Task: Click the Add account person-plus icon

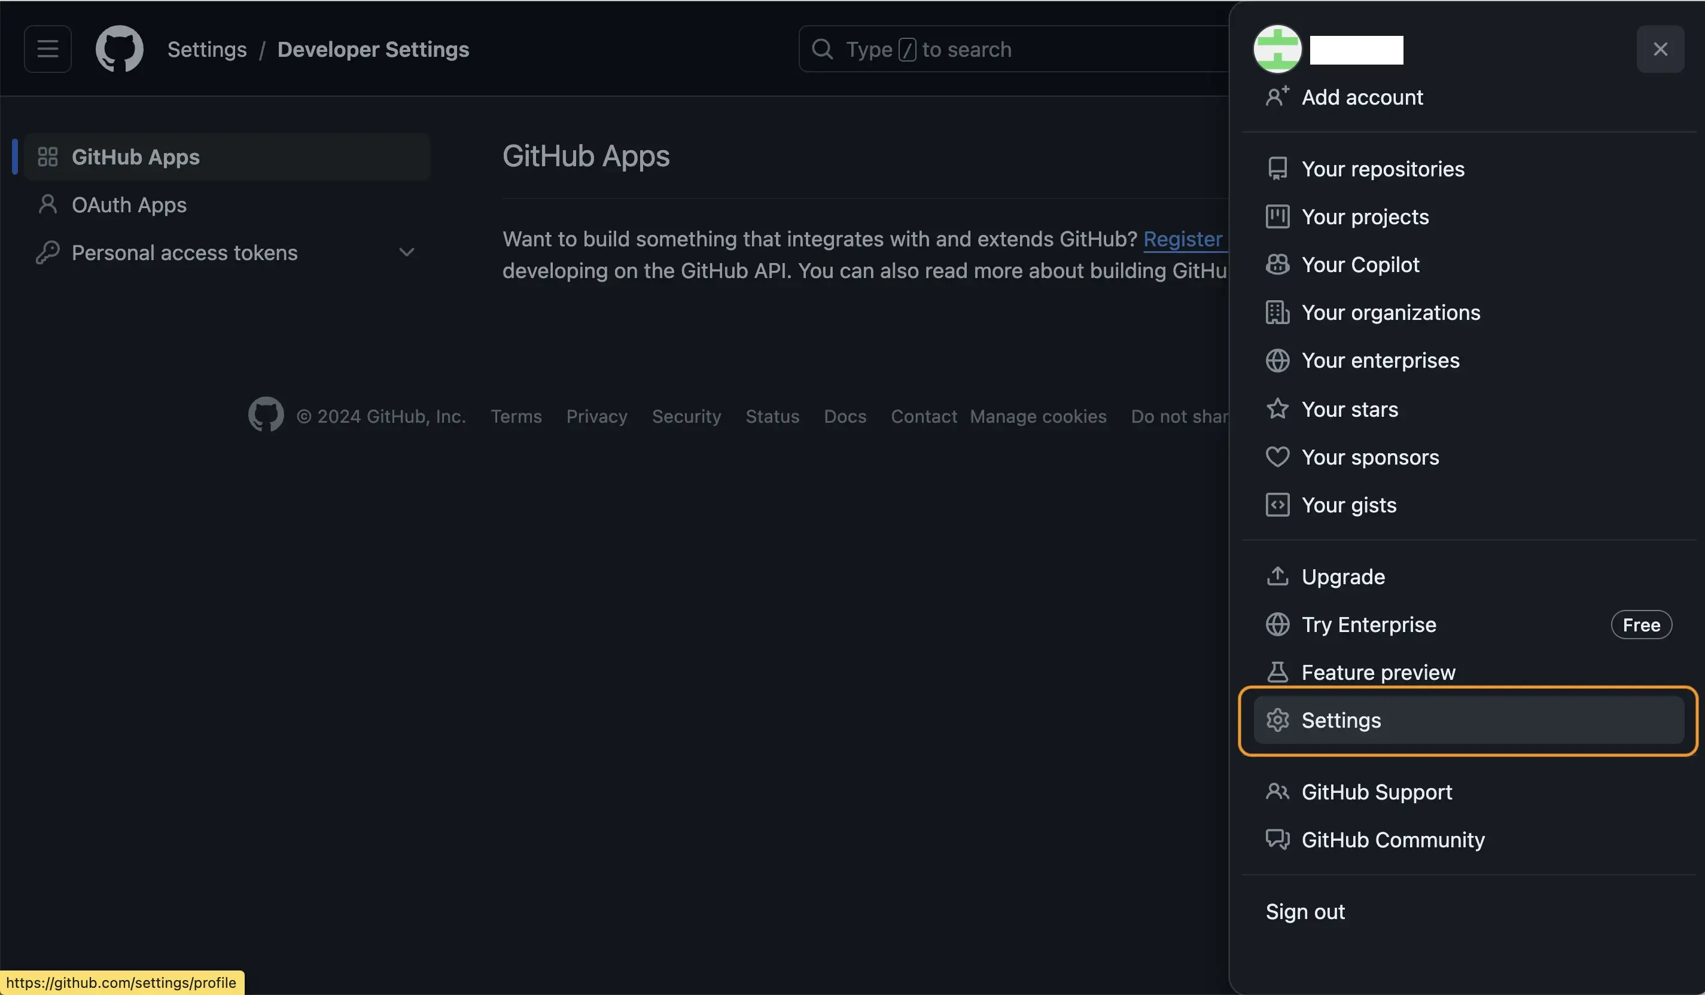Action: (x=1277, y=97)
